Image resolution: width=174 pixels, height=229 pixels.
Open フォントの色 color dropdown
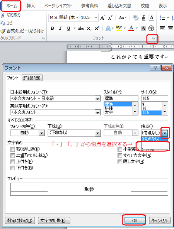click(41, 133)
